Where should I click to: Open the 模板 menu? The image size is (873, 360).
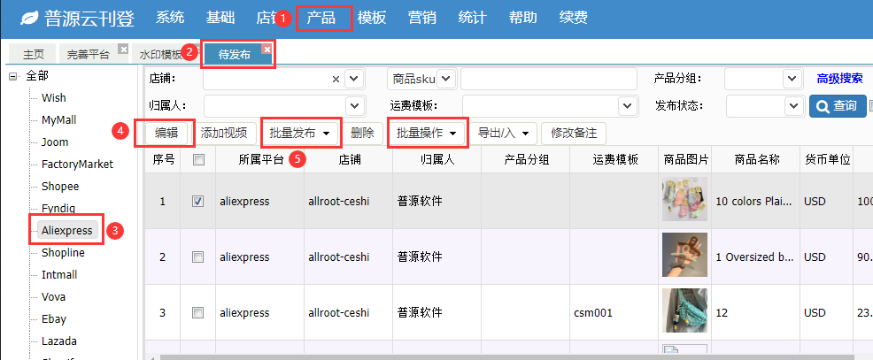[x=371, y=18]
